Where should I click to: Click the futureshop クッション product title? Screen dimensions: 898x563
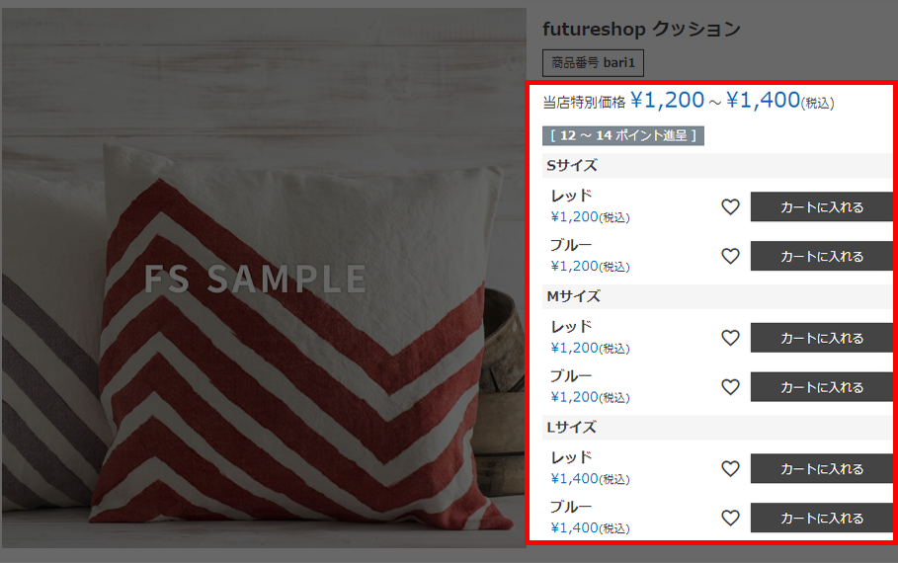point(641,29)
